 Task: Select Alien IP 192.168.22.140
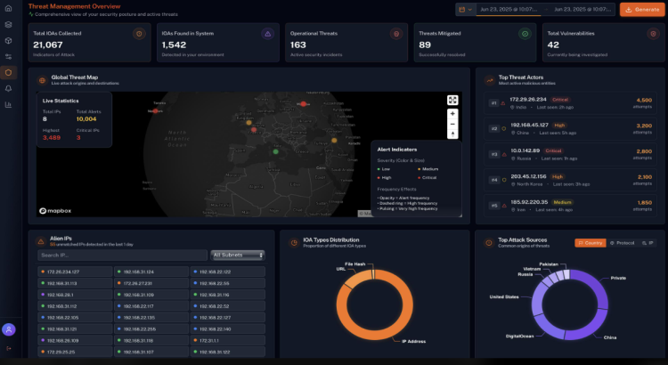pos(227,329)
